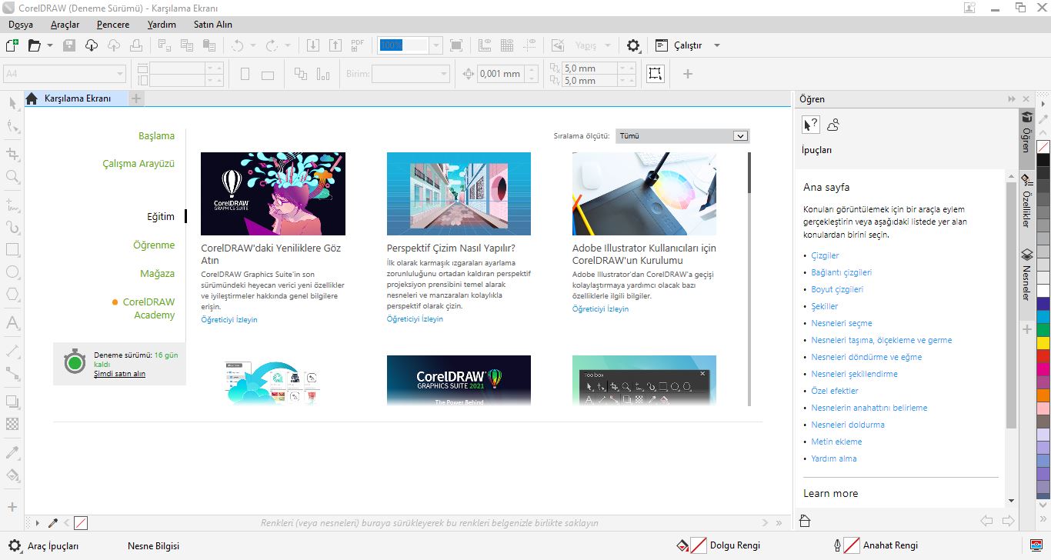Select the Drop Shadow tool
The image size is (1051, 560).
[x=12, y=402]
